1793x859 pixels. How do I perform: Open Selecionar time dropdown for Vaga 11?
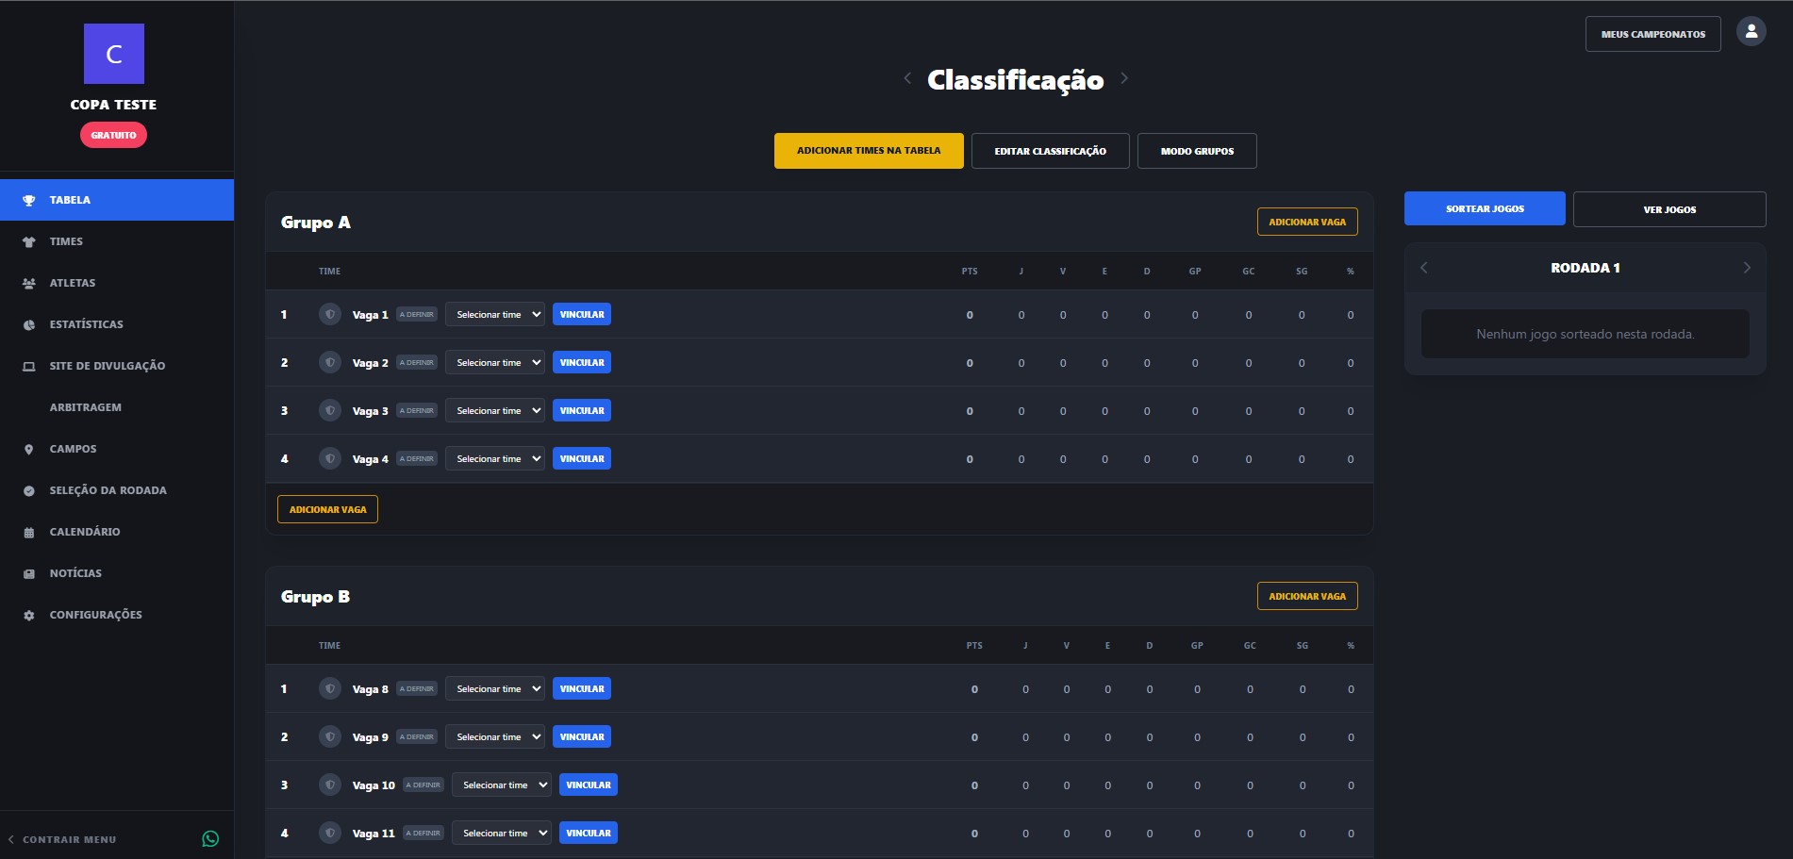tap(502, 833)
